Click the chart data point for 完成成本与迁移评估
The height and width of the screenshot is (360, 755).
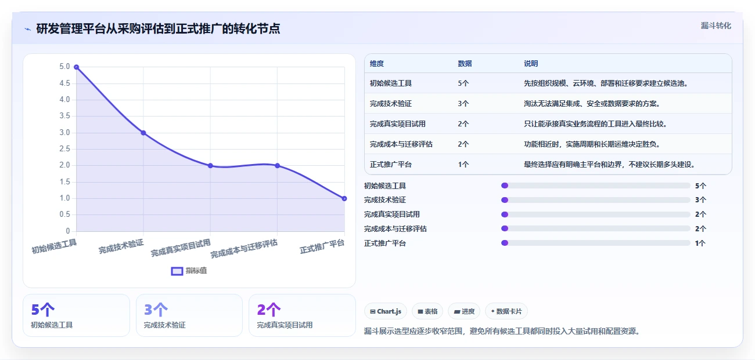point(277,166)
